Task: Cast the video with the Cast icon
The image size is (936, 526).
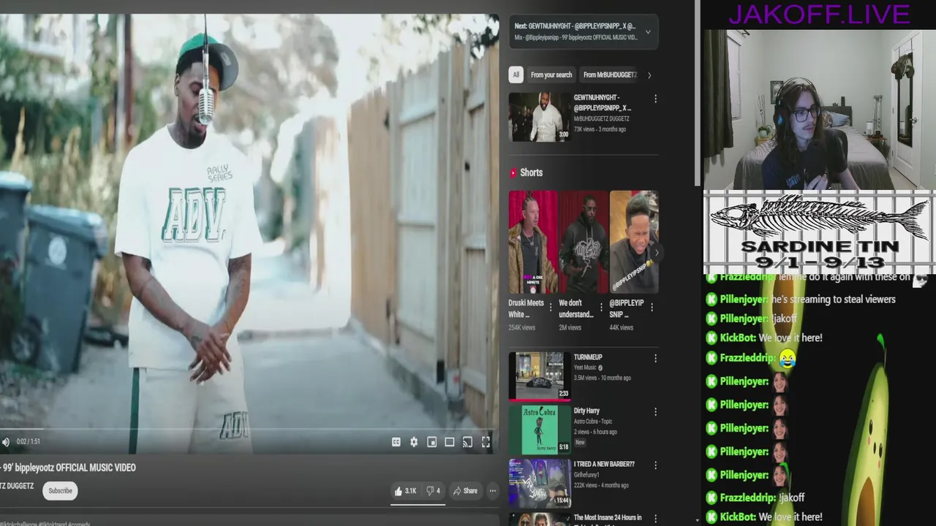Action: (467, 442)
